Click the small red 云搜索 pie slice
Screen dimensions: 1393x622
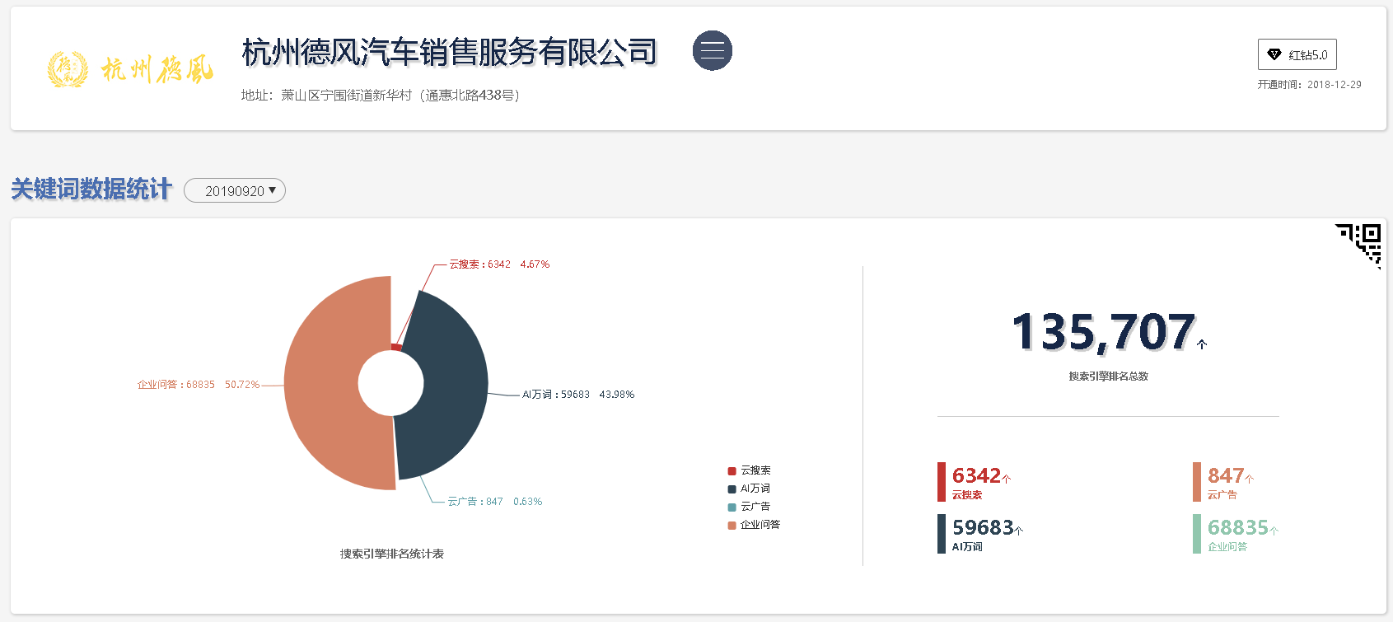tap(396, 348)
